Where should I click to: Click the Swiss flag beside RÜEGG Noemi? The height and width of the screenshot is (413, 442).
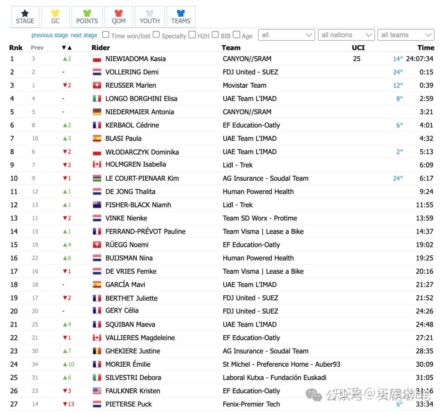tap(97, 245)
